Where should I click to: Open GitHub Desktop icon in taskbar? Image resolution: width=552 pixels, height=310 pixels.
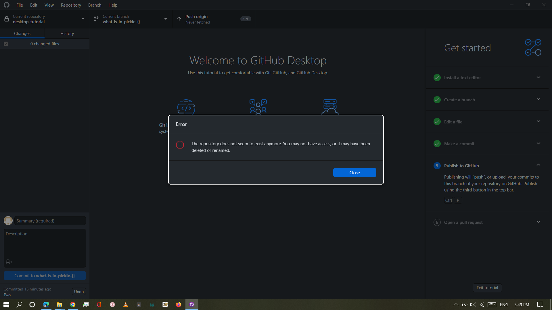point(192,305)
